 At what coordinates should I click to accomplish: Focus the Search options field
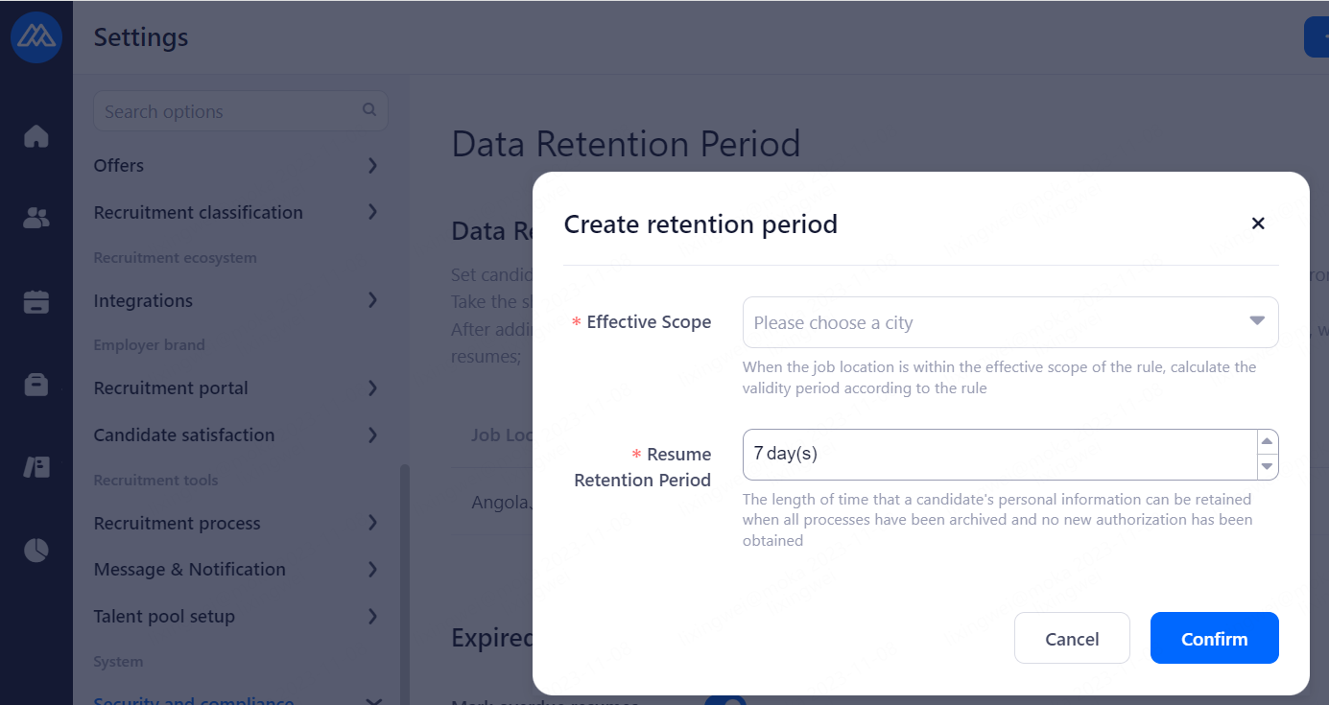228,111
